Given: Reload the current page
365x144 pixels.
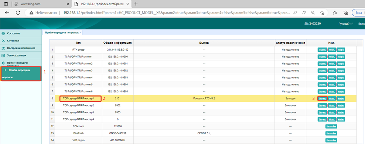Looking at the screenshot, I should [18, 13].
